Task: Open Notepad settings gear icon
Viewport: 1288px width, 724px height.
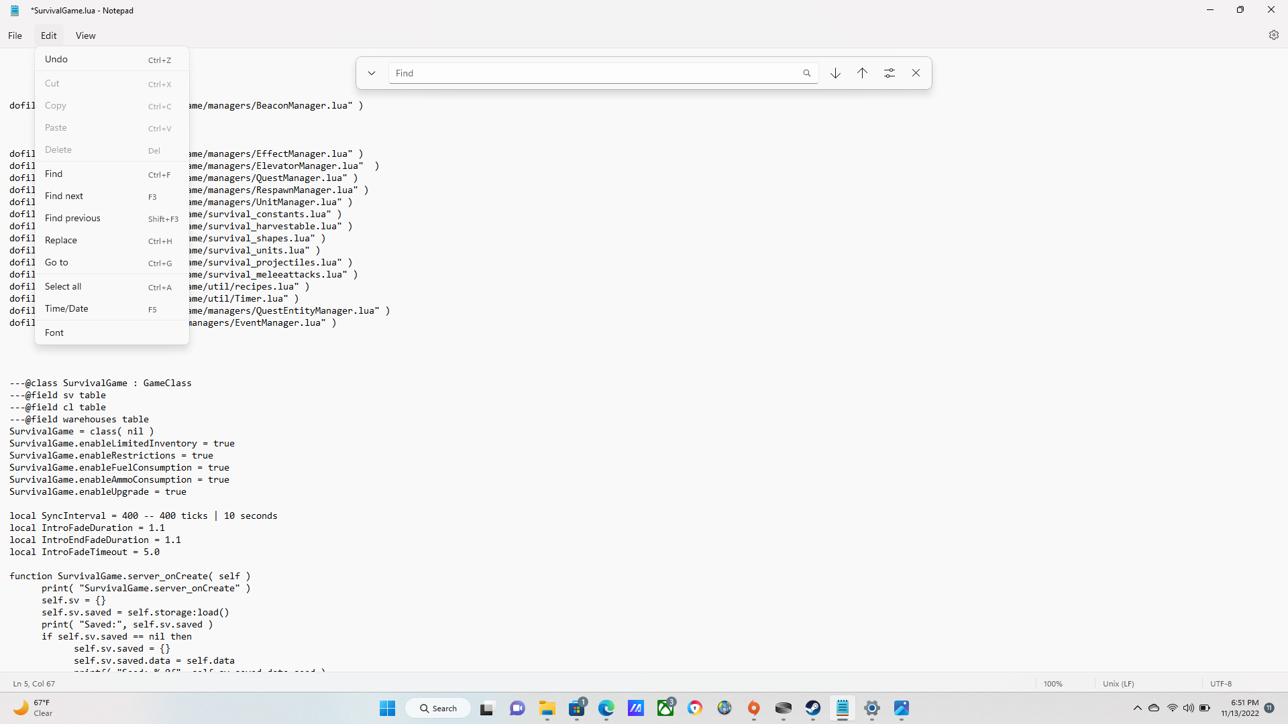Action: point(1273,36)
